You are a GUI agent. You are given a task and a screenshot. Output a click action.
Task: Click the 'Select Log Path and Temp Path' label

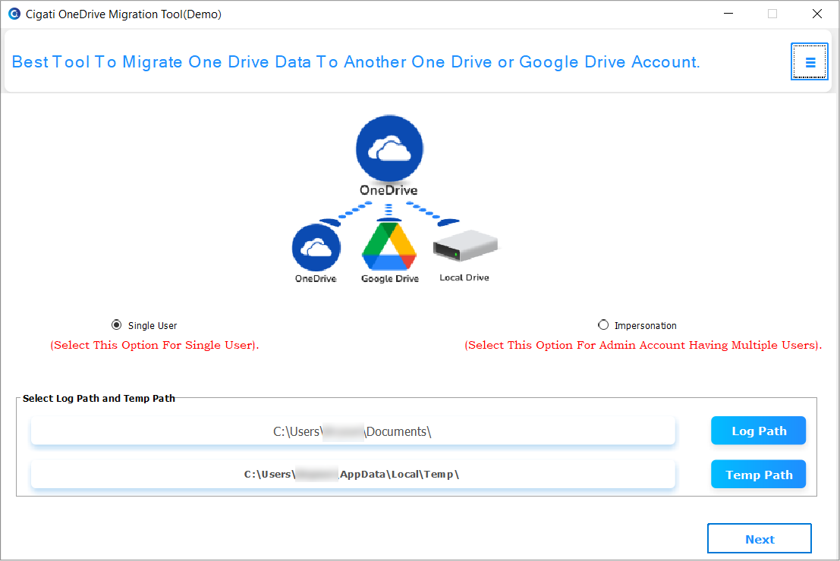point(99,398)
